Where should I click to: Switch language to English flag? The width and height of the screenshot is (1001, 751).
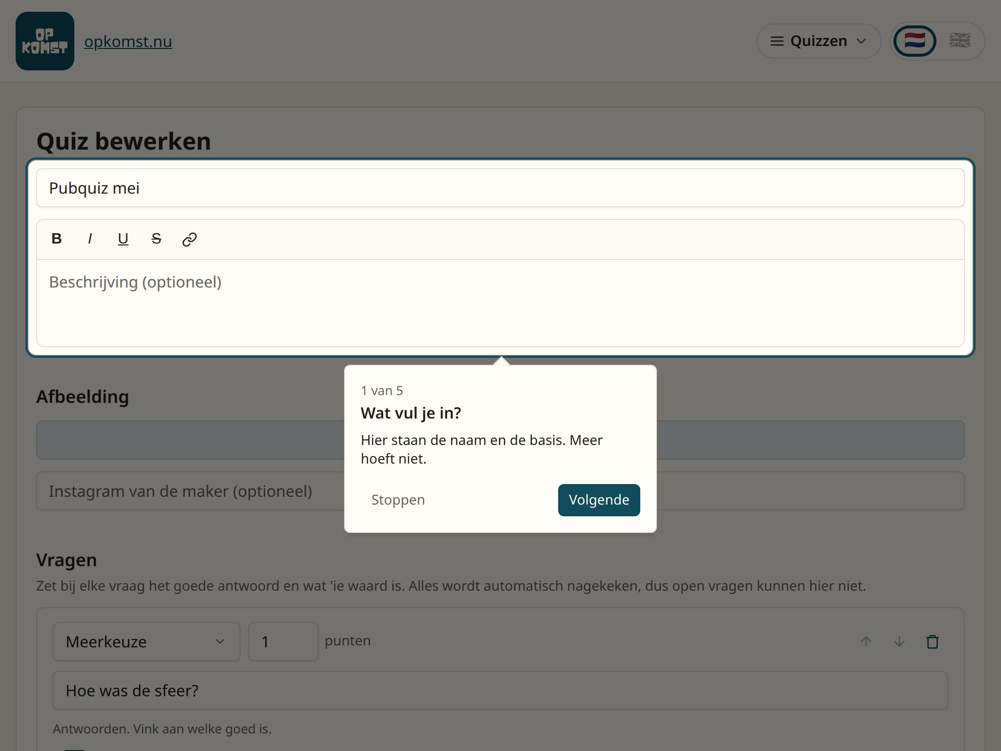[x=959, y=41]
